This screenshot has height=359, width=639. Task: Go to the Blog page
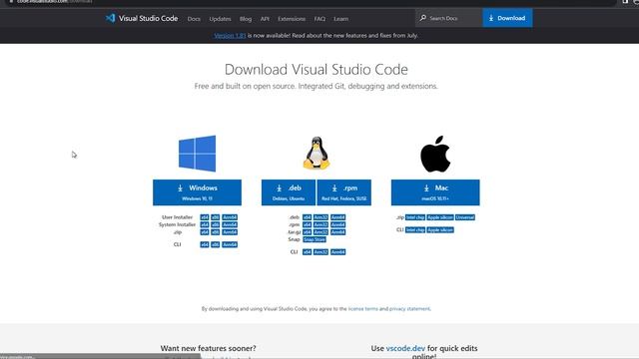pyautogui.click(x=246, y=19)
